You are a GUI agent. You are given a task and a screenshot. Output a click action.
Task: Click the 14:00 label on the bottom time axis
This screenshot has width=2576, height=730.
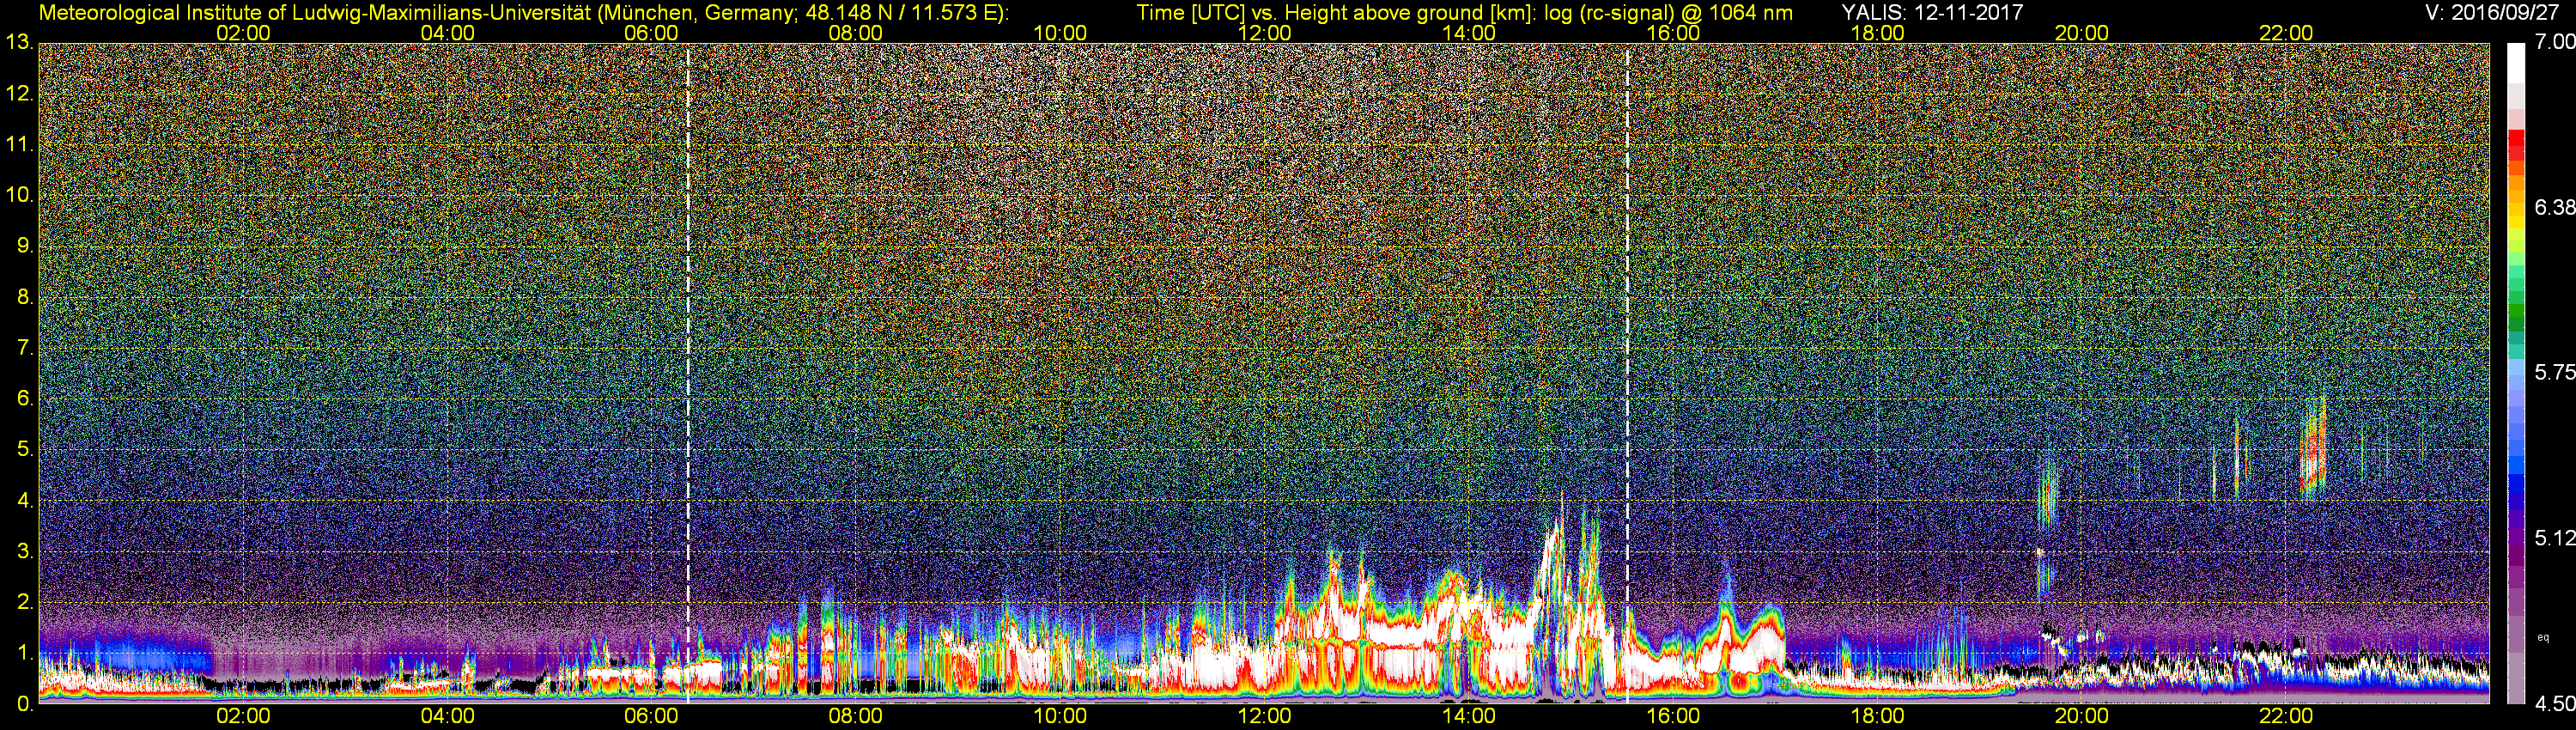point(1469,716)
